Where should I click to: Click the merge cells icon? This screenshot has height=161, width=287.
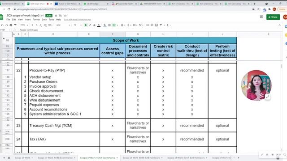pyautogui.click(x=114, y=25)
